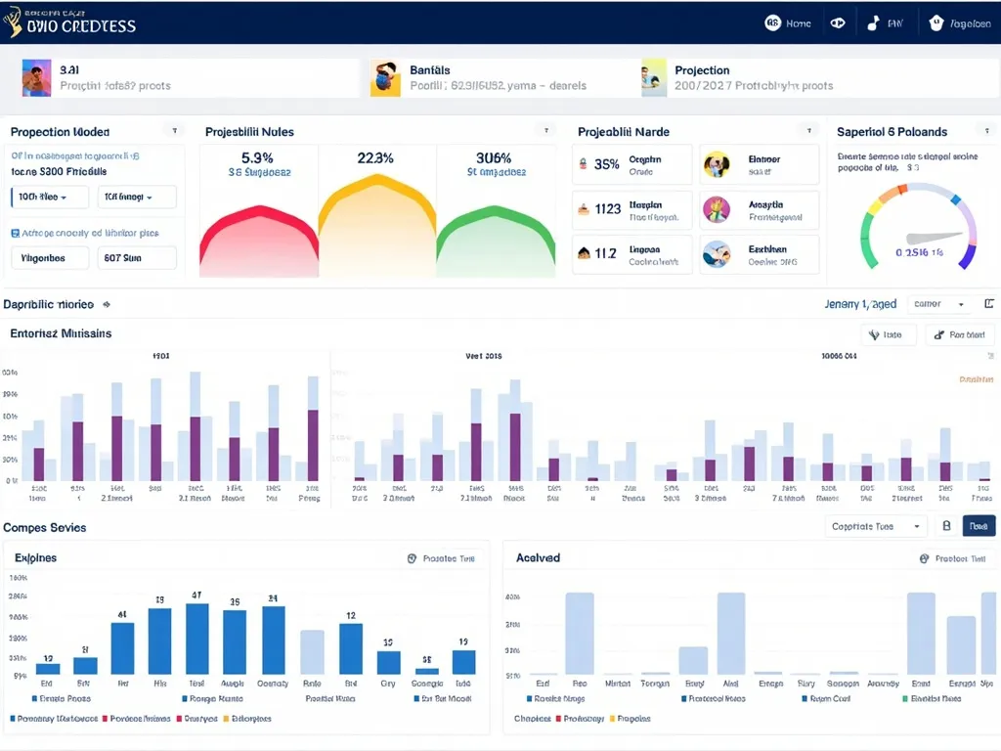Click the Projection card title
1001x751 pixels.
pos(702,70)
